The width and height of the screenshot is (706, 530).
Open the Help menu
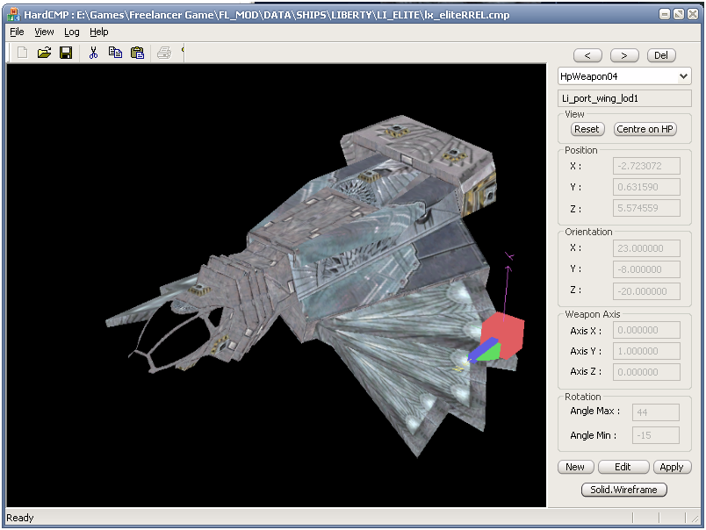[98, 32]
